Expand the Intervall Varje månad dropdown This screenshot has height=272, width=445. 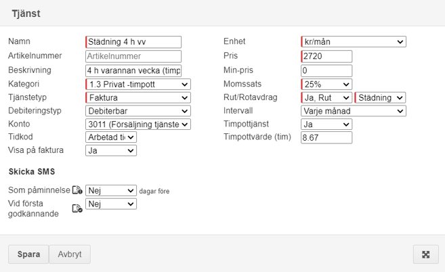point(353,111)
